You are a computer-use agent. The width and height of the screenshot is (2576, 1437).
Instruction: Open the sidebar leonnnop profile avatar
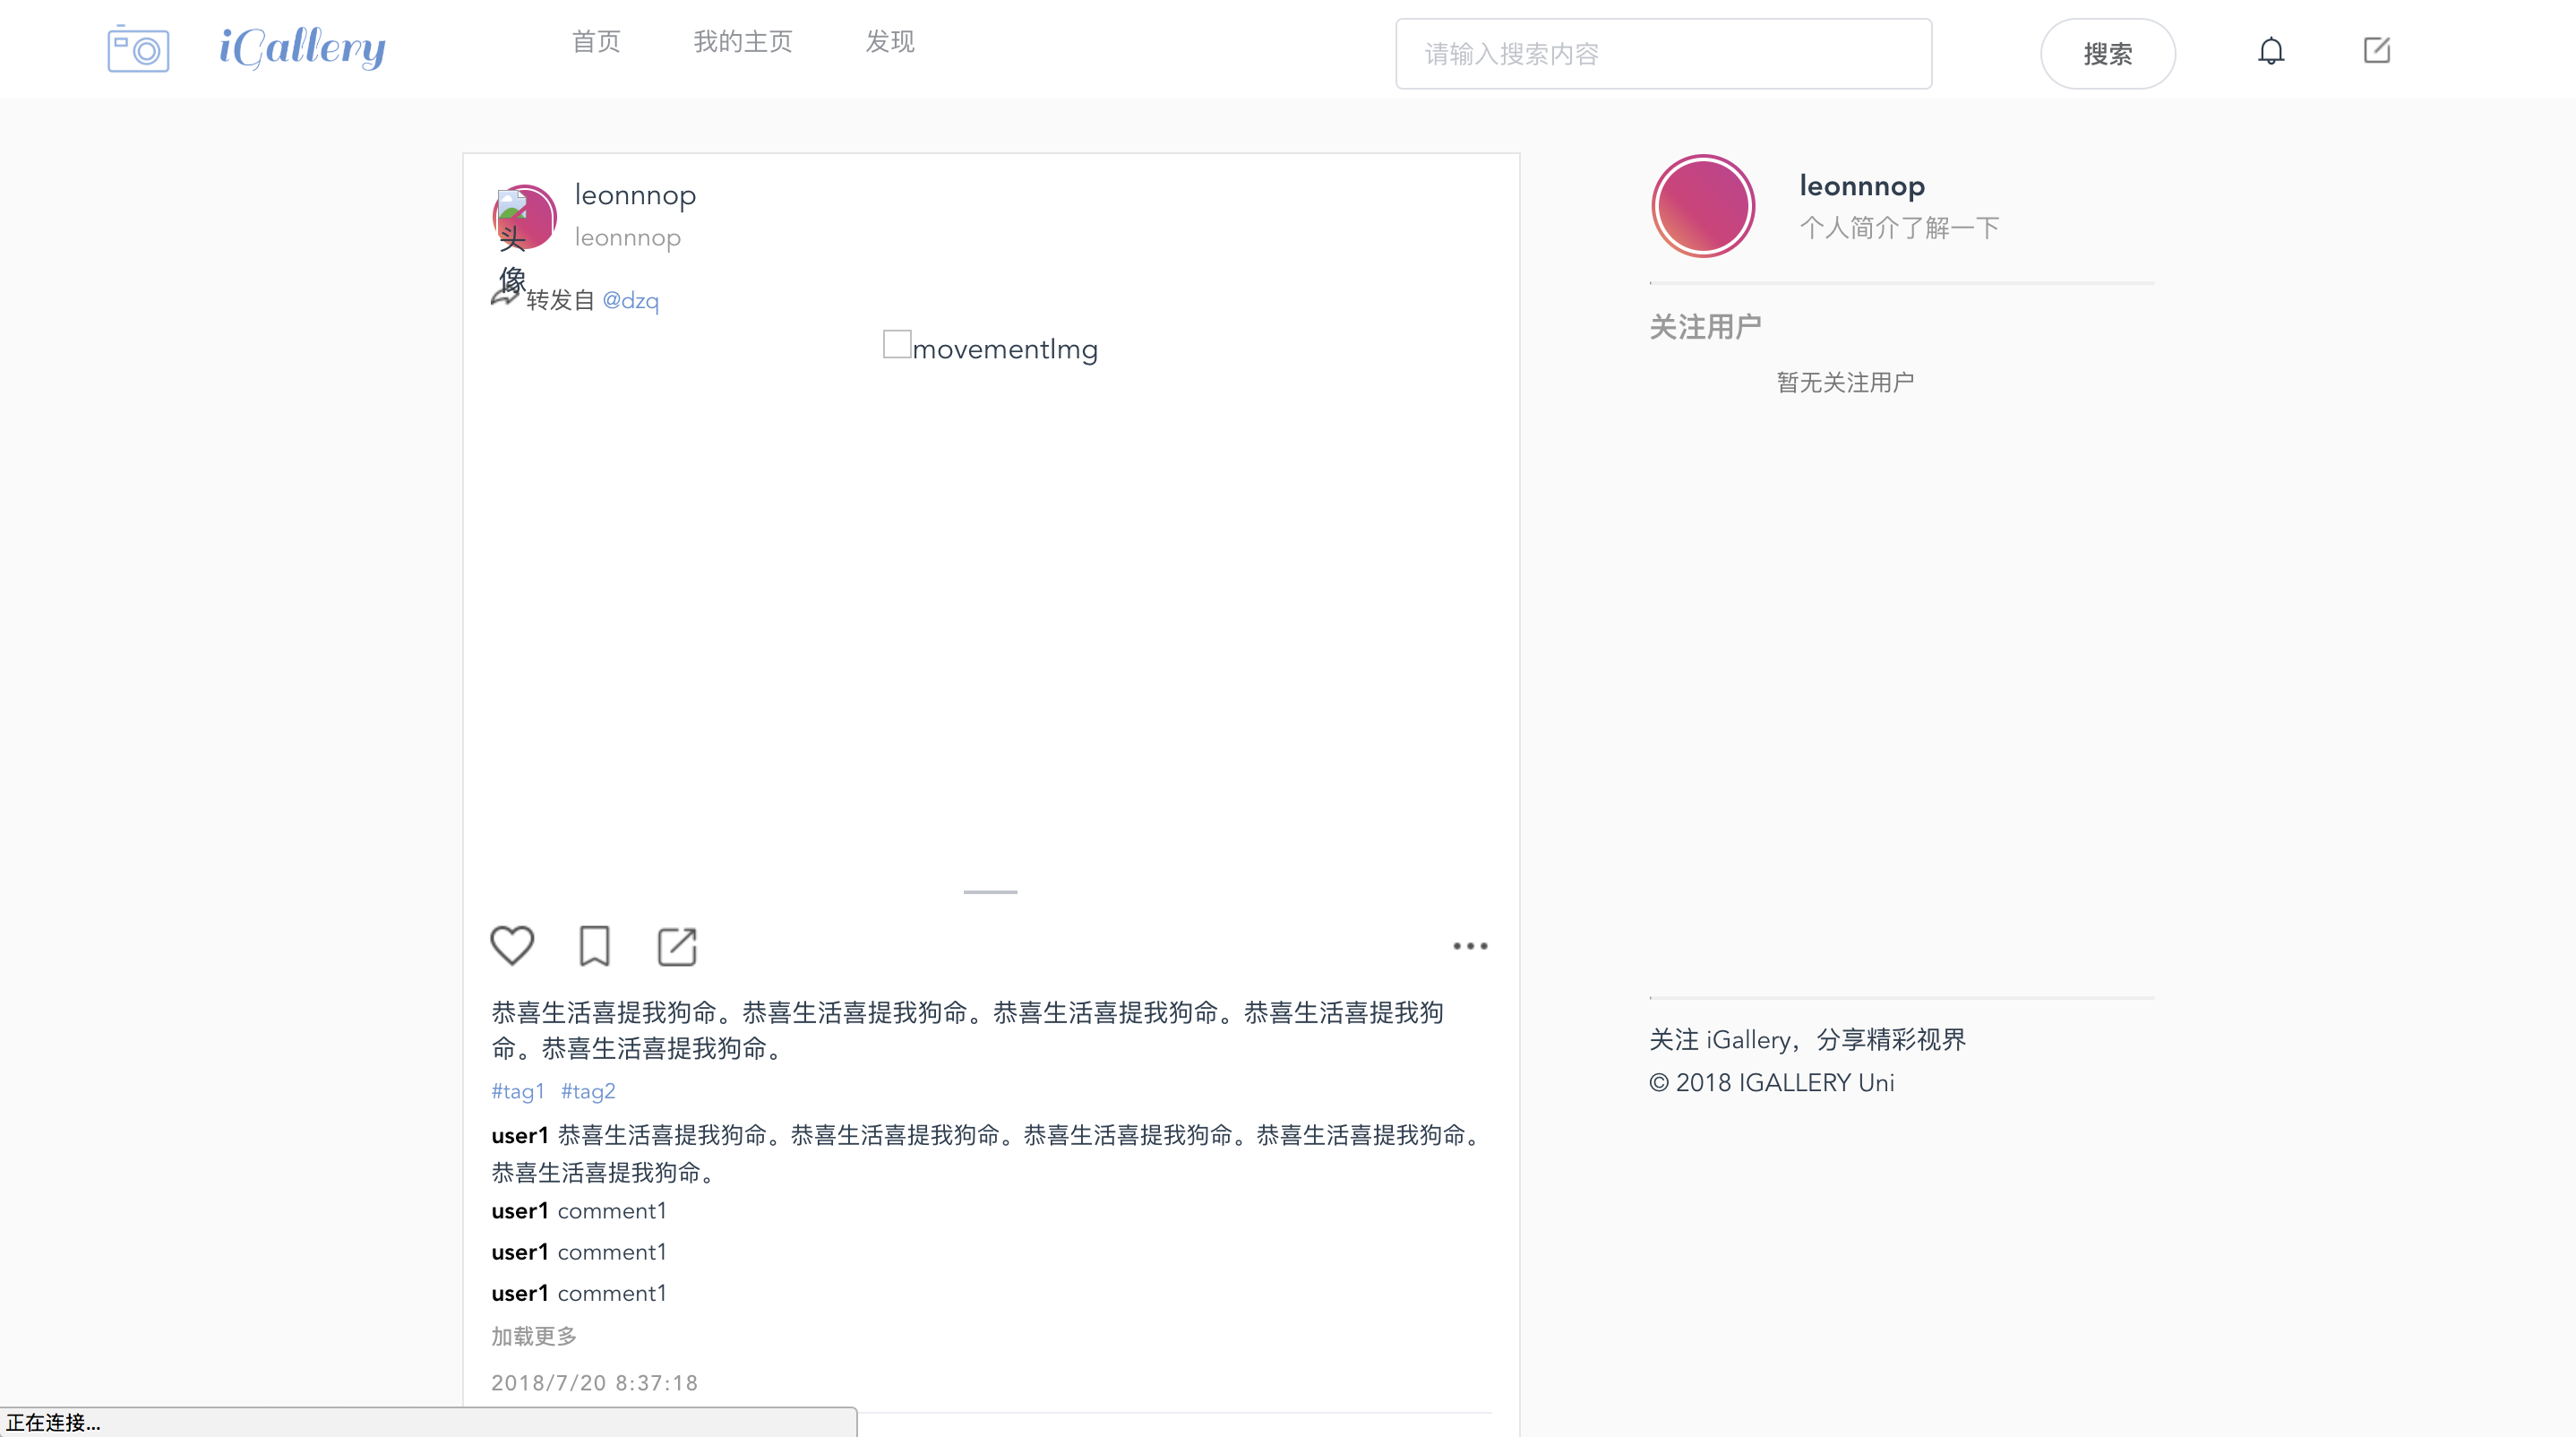(x=1702, y=206)
